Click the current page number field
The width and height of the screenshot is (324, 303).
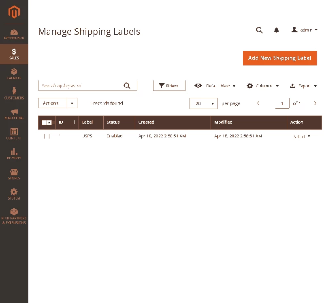282,103
